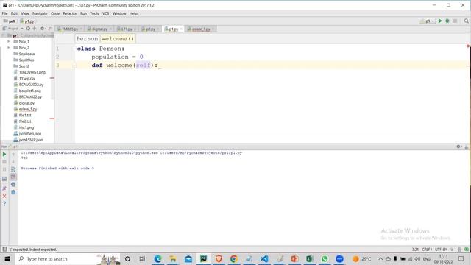Screen dimensions: 471x265
Task: Click project tree vertical scrollbar
Action: tap(52, 69)
